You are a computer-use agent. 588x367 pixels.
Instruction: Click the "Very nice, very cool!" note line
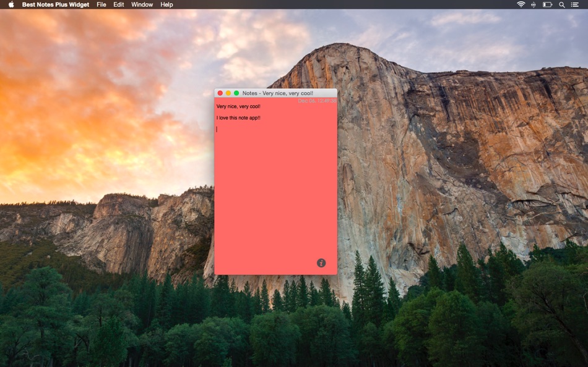pyautogui.click(x=238, y=106)
